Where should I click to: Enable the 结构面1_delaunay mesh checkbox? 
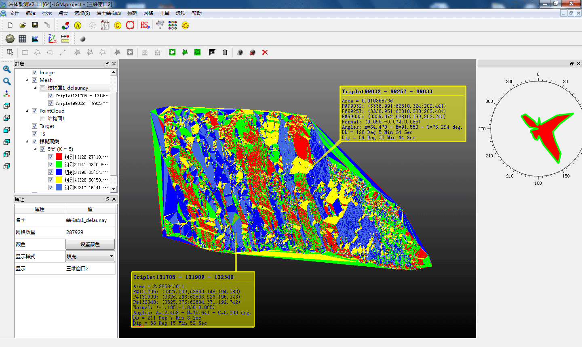pos(43,88)
